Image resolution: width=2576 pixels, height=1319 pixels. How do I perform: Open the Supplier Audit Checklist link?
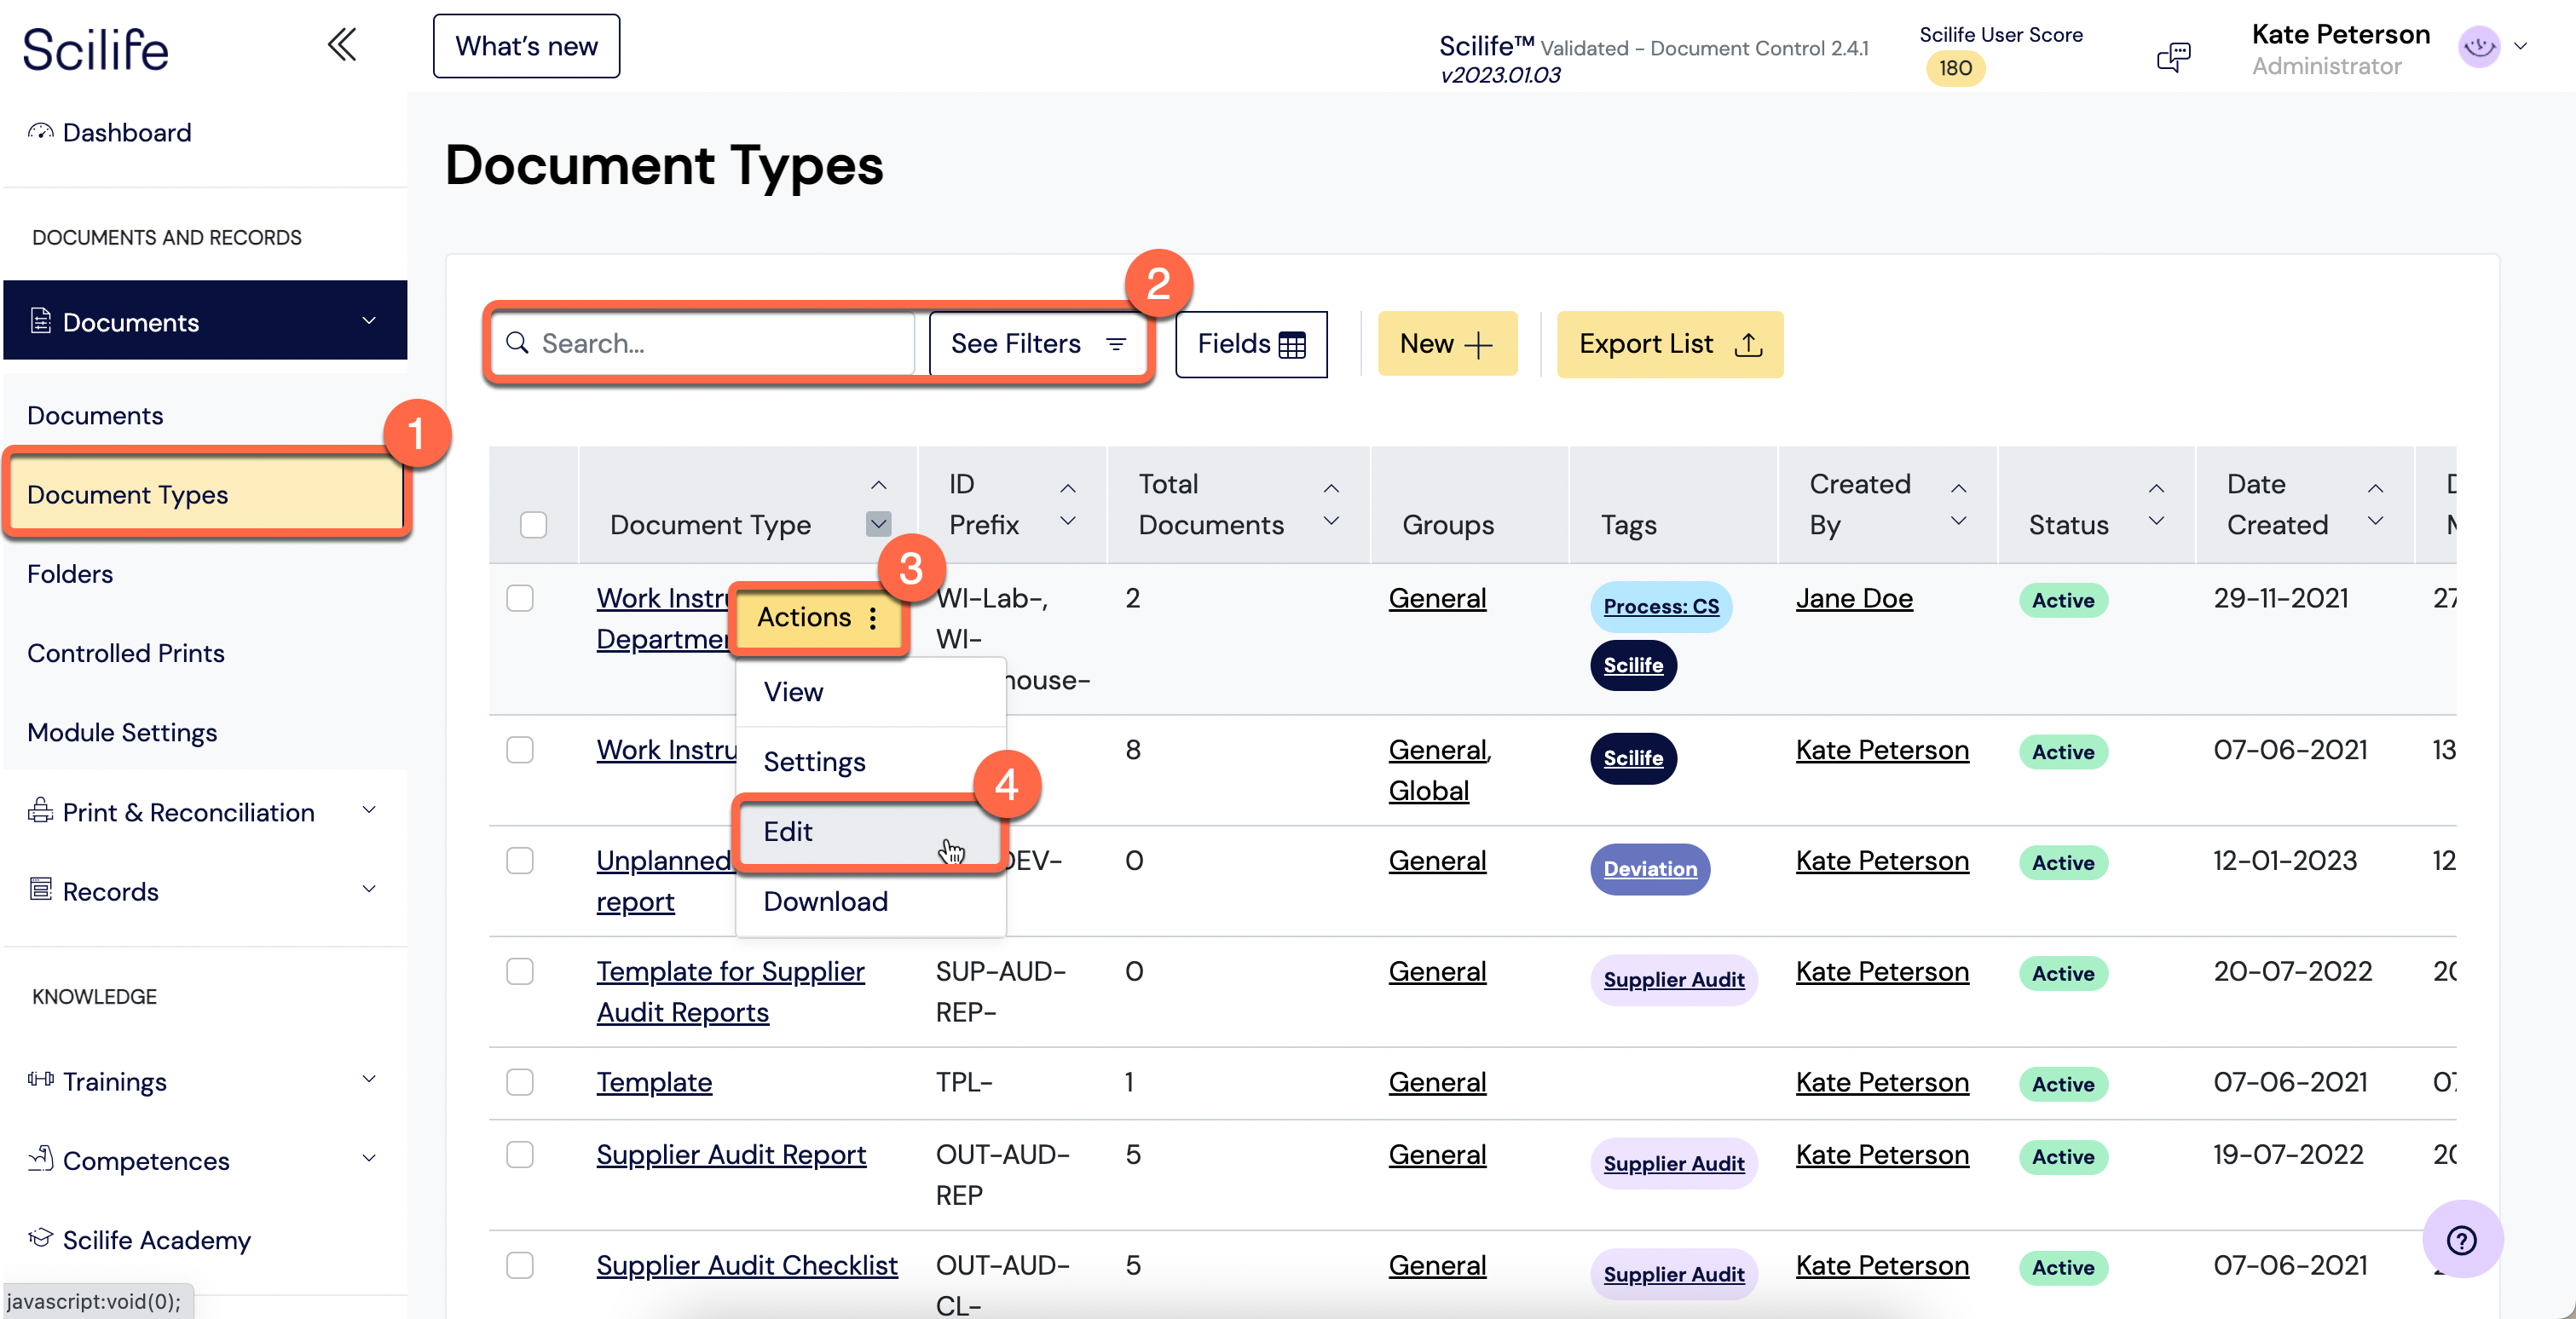(747, 1265)
